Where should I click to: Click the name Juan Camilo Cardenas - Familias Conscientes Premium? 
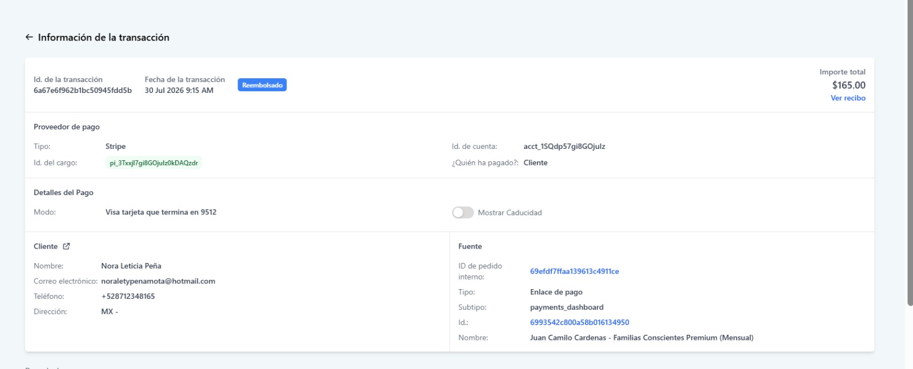(641, 338)
